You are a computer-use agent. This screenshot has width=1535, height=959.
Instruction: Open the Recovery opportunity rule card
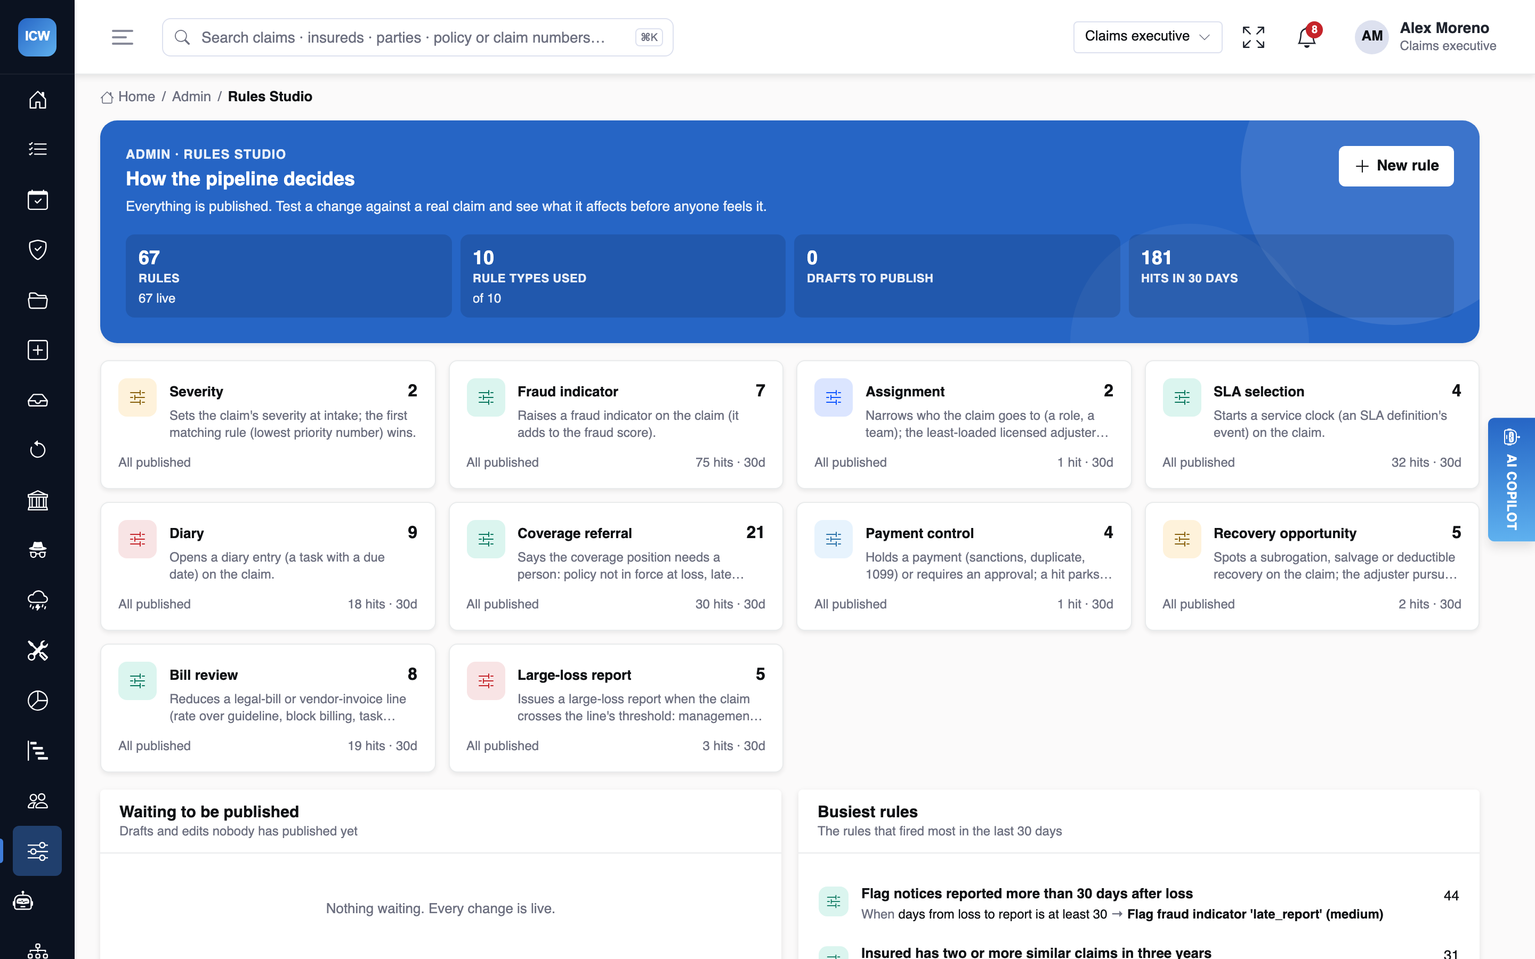click(1312, 566)
